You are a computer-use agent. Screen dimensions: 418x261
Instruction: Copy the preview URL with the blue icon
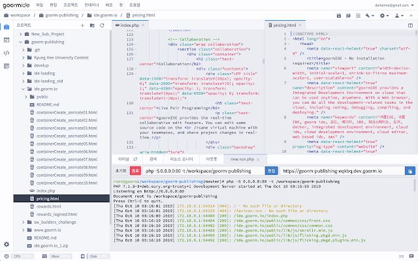[x=410, y=171]
